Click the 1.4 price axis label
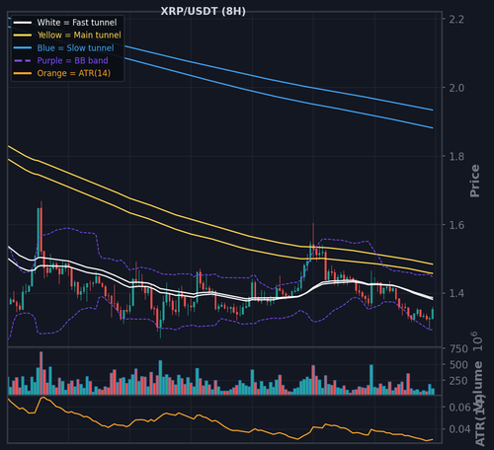The image size is (494, 450). pyautogui.click(x=456, y=293)
